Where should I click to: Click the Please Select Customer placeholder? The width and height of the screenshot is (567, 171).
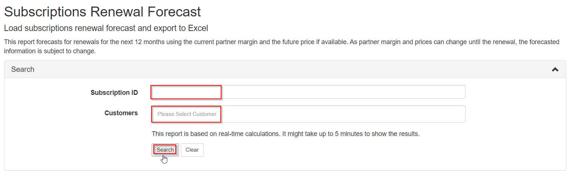coord(187,114)
